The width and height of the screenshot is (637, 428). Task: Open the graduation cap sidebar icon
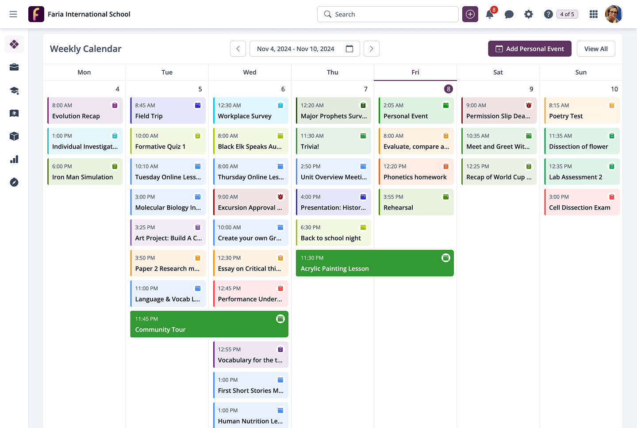click(x=14, y=91)
